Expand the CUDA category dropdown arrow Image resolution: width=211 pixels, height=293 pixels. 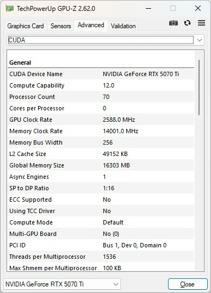[x=200, y=40]
